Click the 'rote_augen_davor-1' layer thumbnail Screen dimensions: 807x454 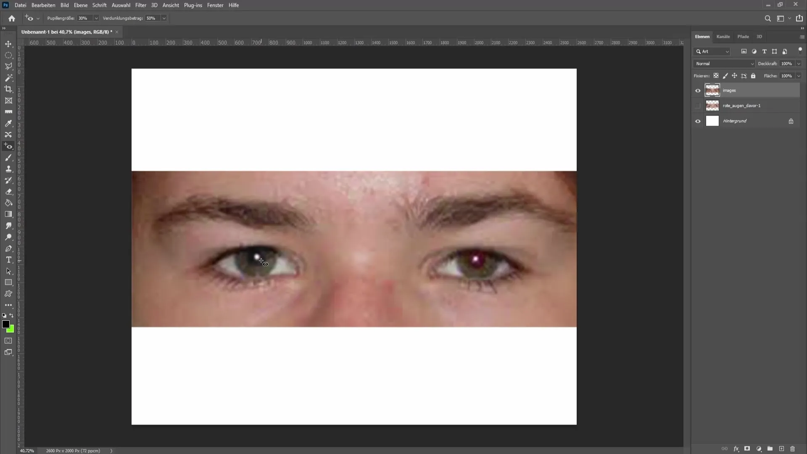click(712, 106)
